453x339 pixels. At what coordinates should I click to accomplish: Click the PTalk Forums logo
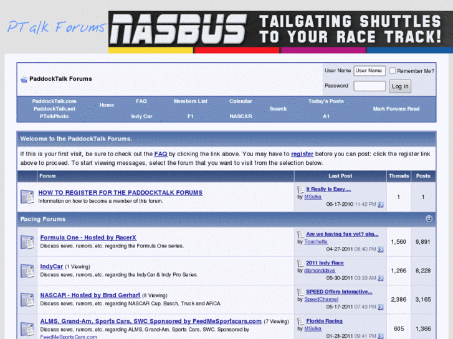coord(56,27)
